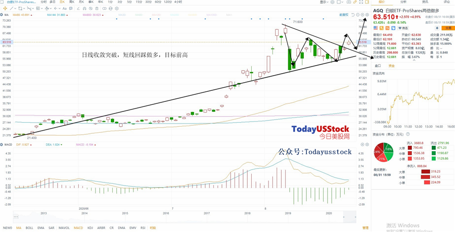Image resolution: width=455 pixels, height=232 pixels.
Task: Expand the arrow tool dropdown
Action: pyautogui.click(x=60, y=9)
